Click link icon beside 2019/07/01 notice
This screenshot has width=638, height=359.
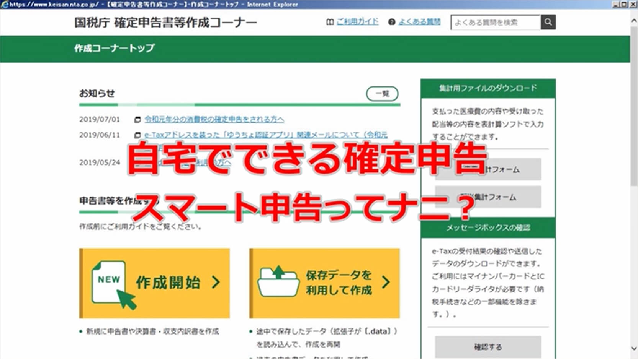[x=137, y=120]
